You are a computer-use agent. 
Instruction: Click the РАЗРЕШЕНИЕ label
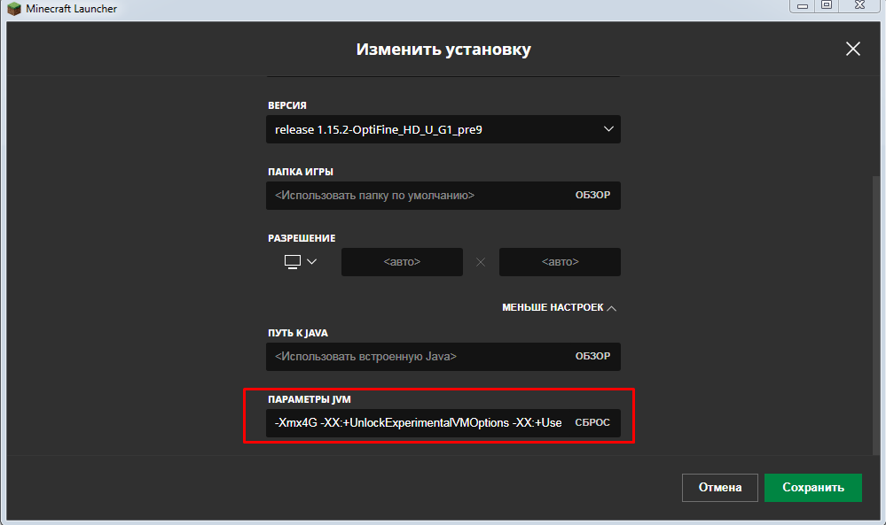(302, 238)
